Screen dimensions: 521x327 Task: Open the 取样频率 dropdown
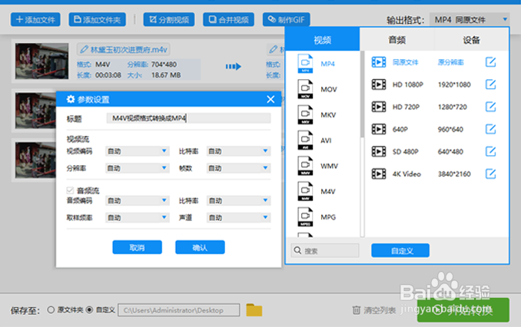click(138, 217)
